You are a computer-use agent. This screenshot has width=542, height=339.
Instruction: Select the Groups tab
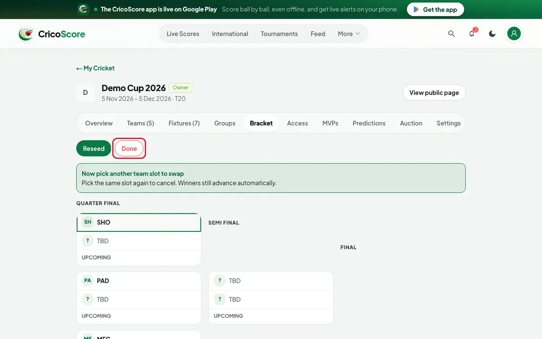(x=225, y=123)
